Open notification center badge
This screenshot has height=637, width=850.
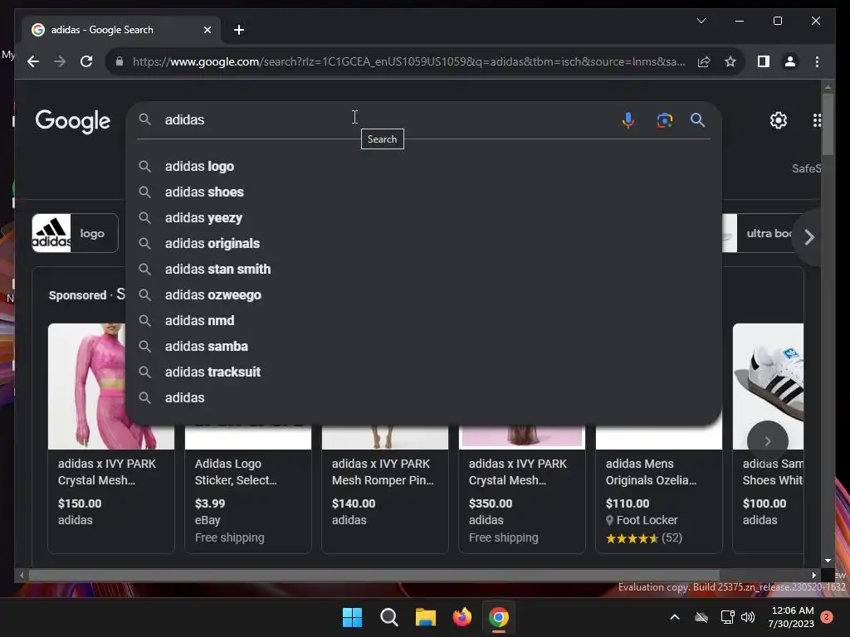click(827, 617)
